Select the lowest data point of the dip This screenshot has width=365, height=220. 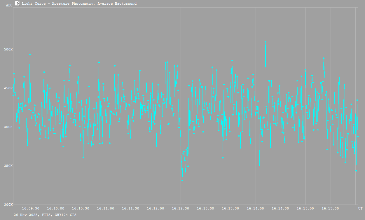(182, 181)
